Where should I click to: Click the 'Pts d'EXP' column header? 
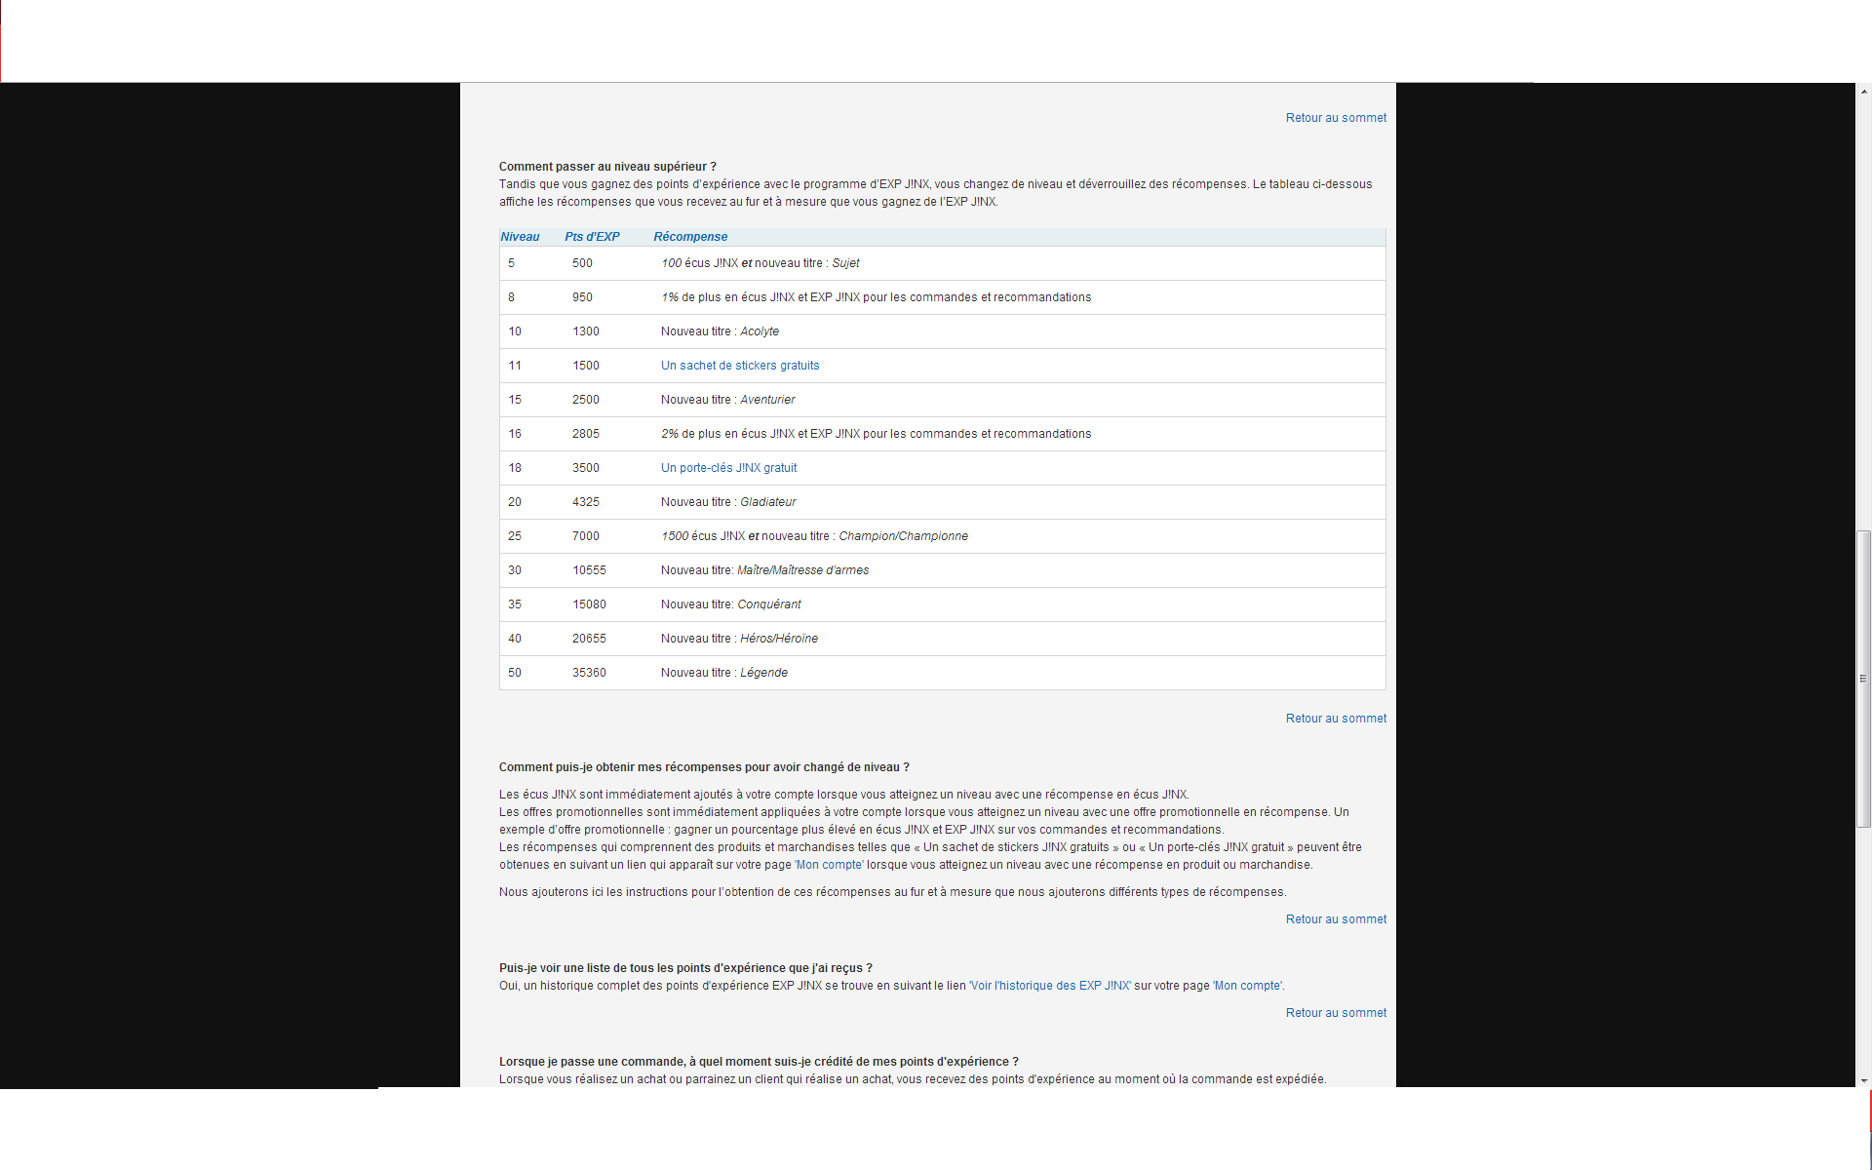click(592, 237)
